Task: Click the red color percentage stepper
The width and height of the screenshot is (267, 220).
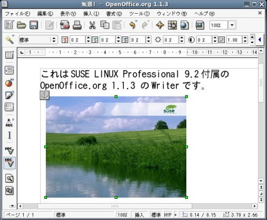Action: point(89,40)
